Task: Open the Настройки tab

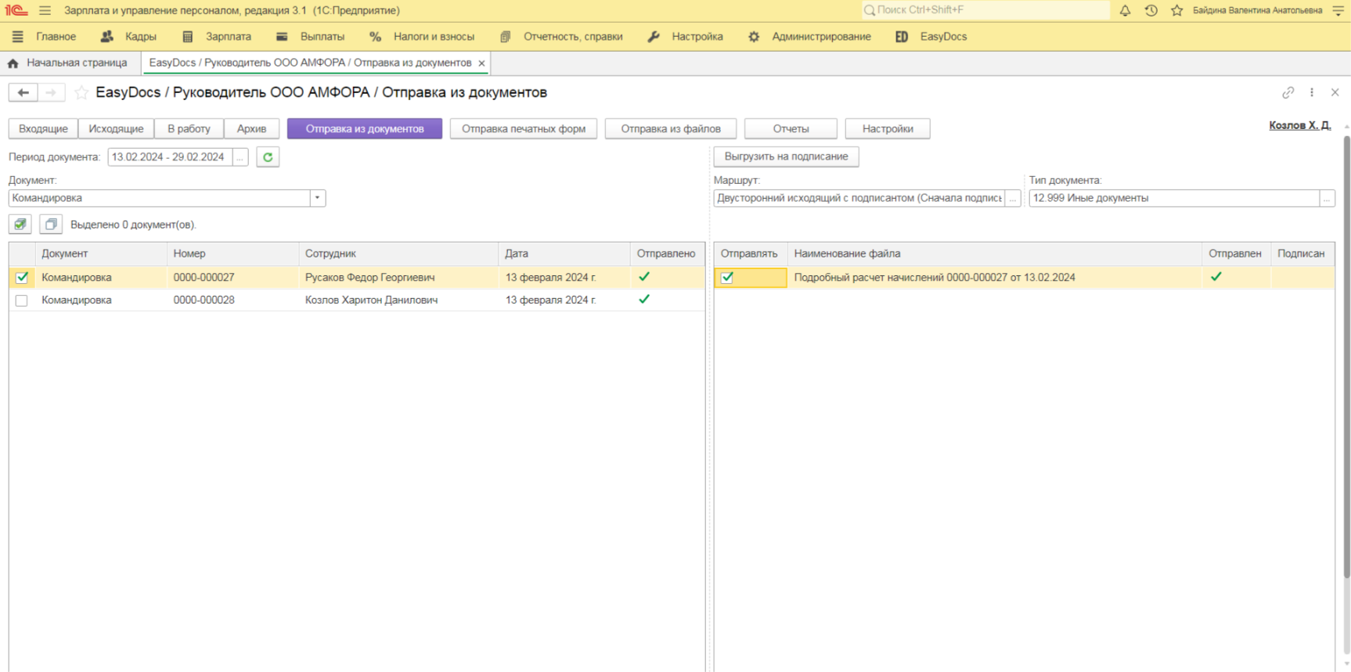Action: point(888,129)
